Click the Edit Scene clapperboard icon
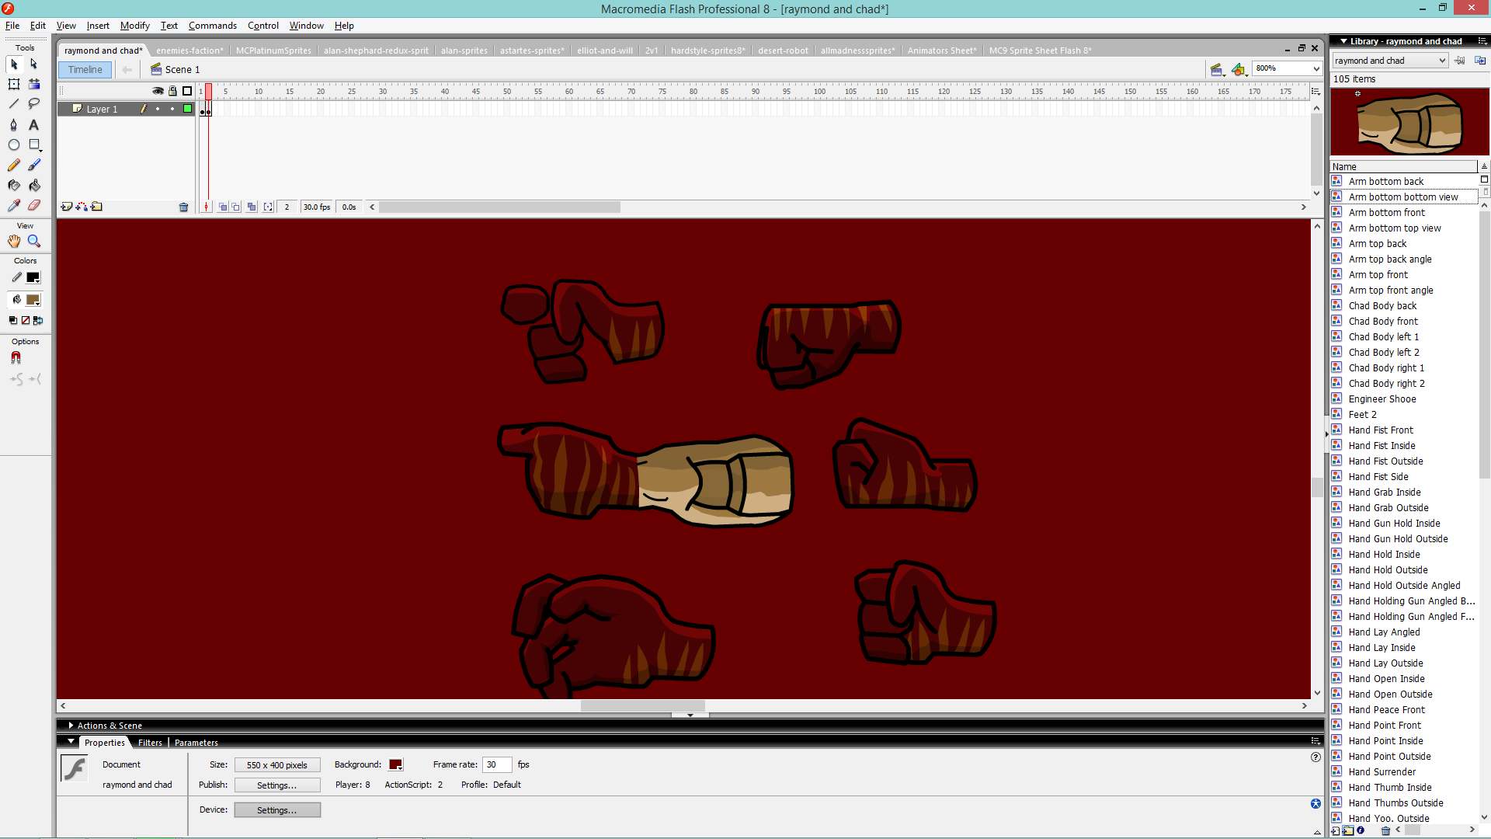Viewport: 1491px width, 839px height. (1217, 69)
